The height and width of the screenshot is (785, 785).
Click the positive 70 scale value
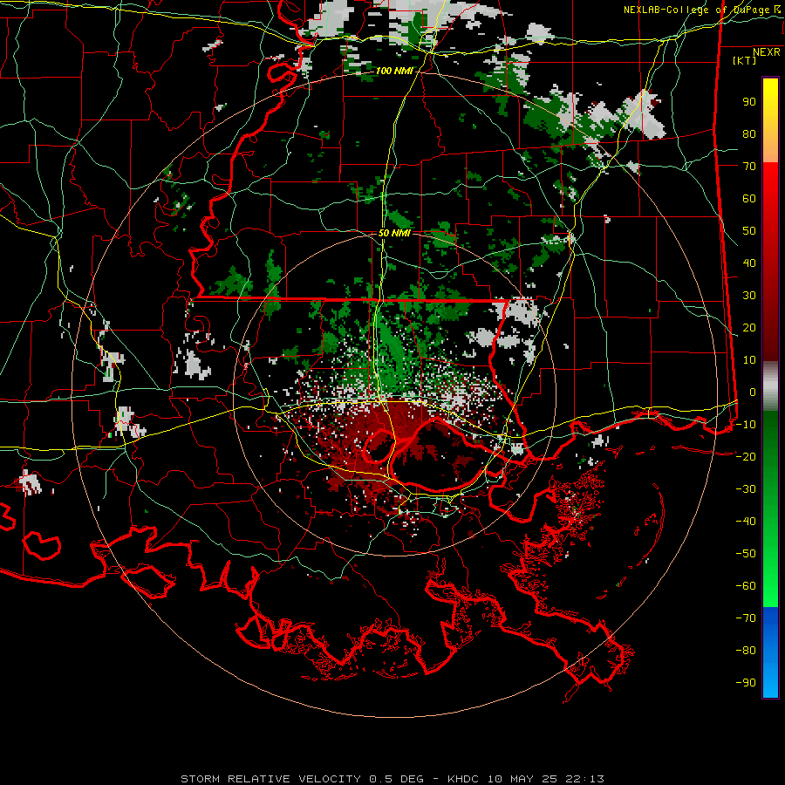[749, 167]
